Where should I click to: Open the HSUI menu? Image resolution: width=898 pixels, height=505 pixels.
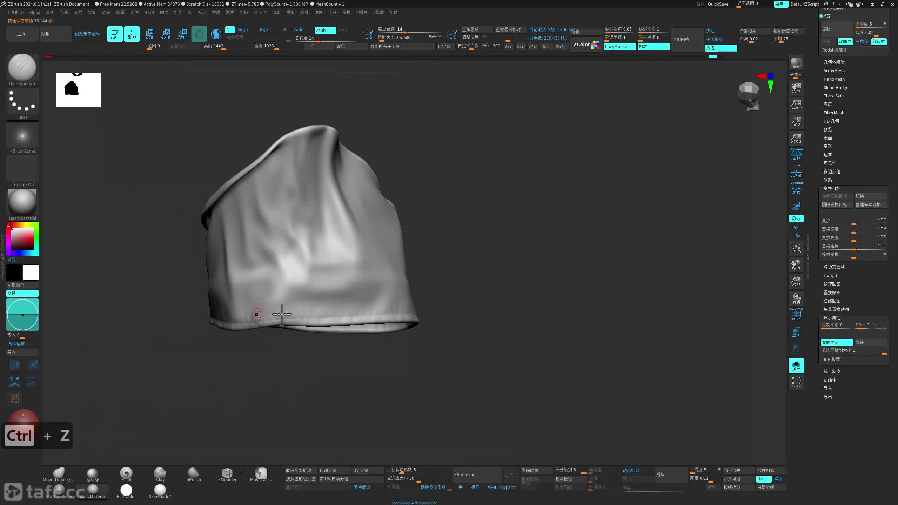pos(149,12)
